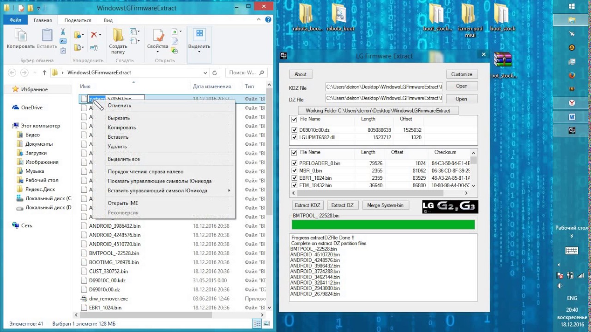The image size is (591, 332).
Task: Click the DZ File path input field
Action: tap(384, 98)
